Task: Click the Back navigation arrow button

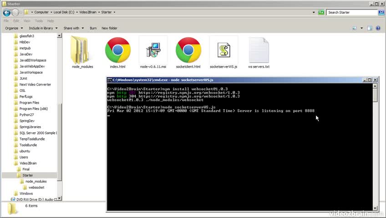Action: click(7, 12)
